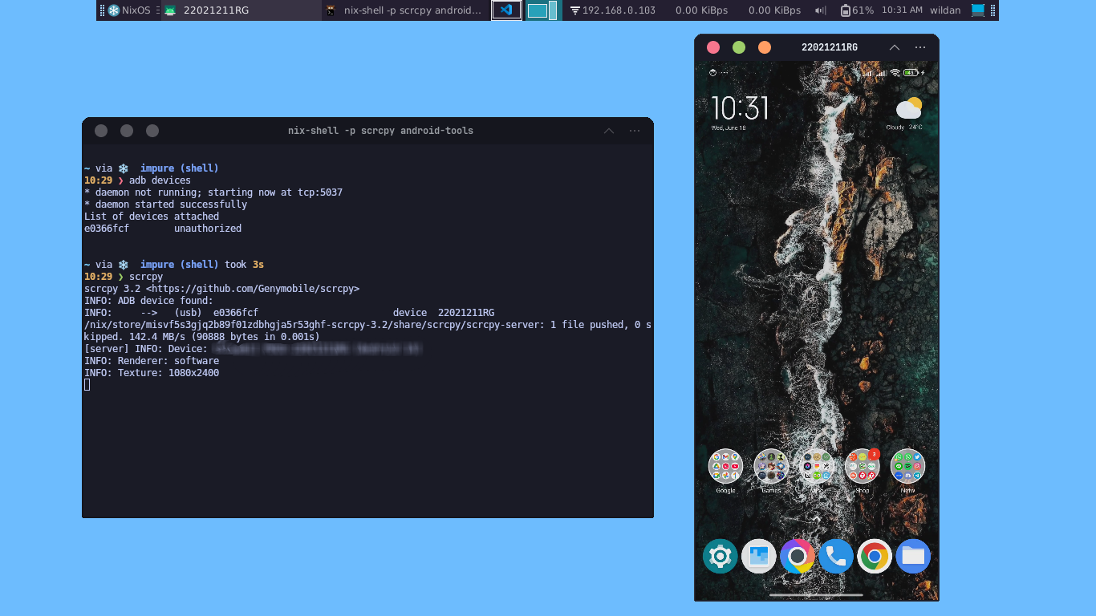Image resolution: width=1096 pixels, height=616 pixels.
Task: Click the battery 61% indicator in bar
Action: [x=858, y=10]
